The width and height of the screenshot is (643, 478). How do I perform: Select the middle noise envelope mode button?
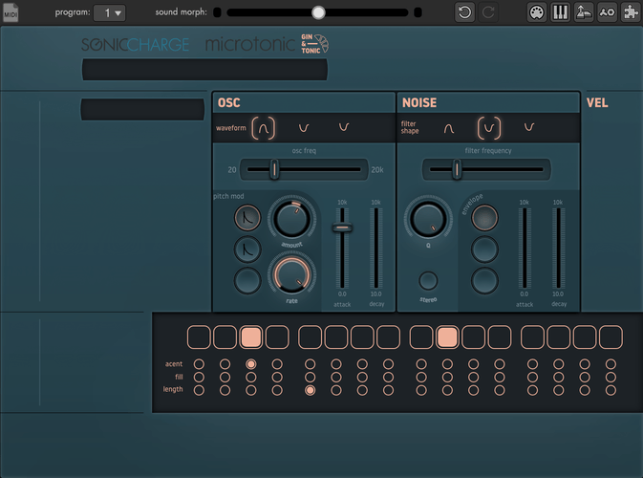point(484,250)
